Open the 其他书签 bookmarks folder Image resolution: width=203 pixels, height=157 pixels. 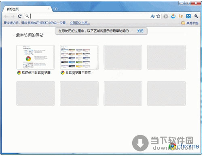tap(190, 23)
